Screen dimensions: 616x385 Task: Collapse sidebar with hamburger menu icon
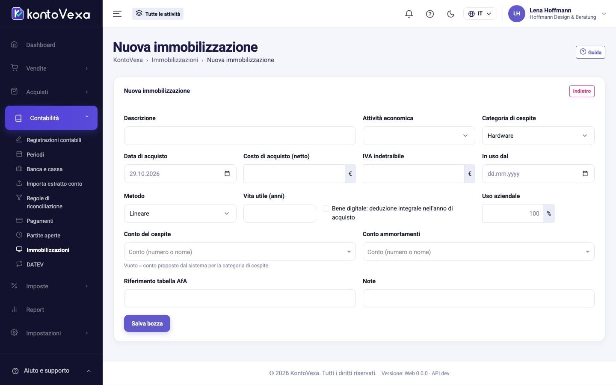[117, 14]
